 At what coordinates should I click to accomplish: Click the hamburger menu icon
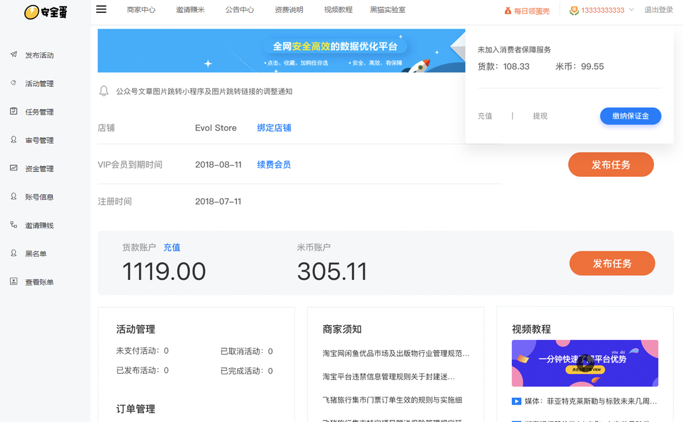click(x=101, y=9)
